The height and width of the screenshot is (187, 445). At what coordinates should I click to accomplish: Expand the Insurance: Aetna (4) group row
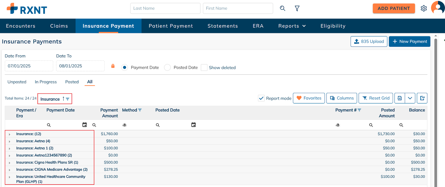(x=9, y=141)
